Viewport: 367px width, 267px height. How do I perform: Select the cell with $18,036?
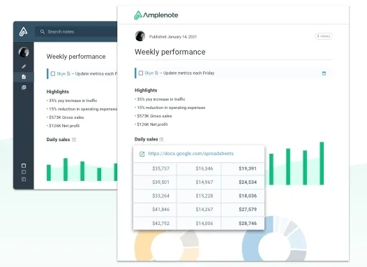(x=243, y=196)
